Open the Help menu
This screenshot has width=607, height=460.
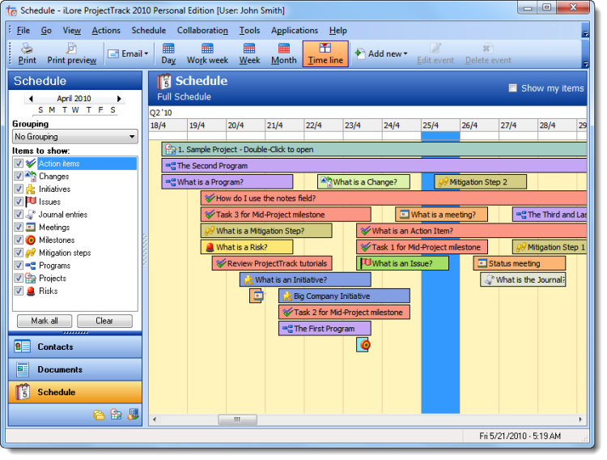338,31
